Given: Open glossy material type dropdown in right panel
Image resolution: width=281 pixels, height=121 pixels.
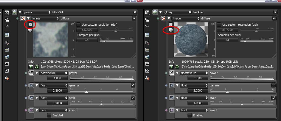Looking at the screenshot, I should click(178, 12).
